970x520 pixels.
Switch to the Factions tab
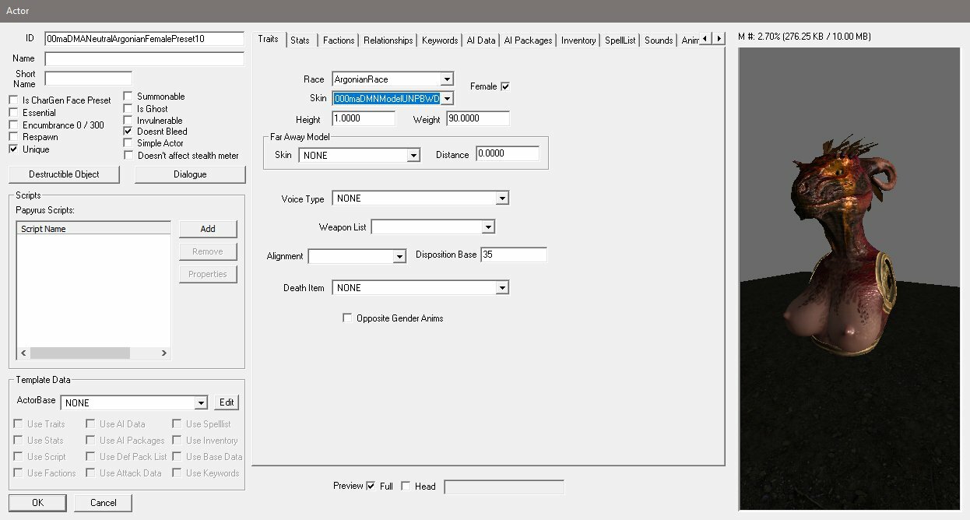[x=339, y=40]
